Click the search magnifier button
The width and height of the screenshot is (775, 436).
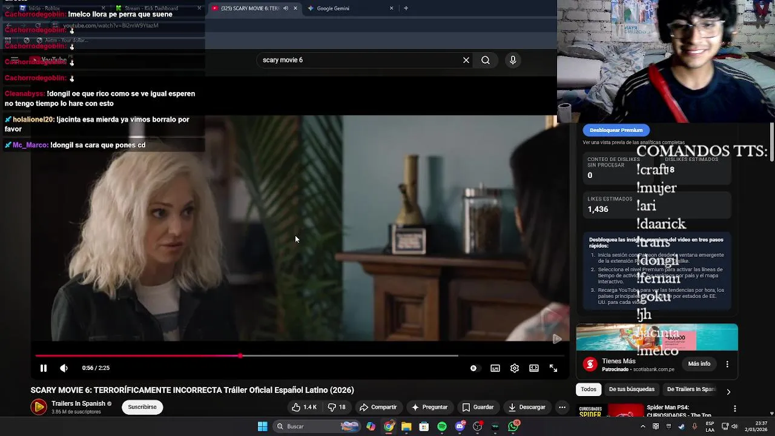486,60
